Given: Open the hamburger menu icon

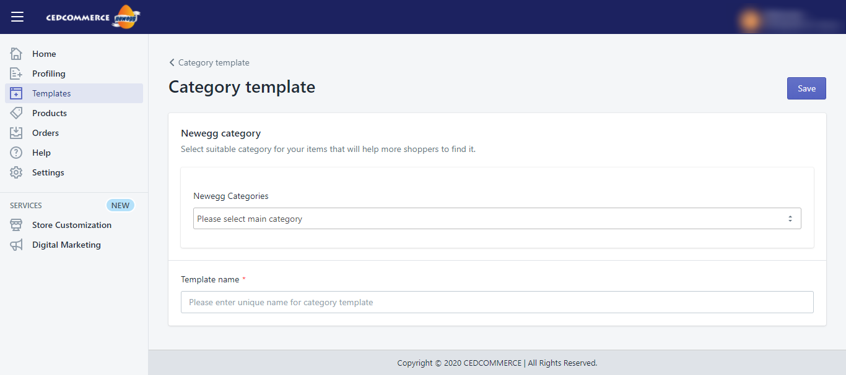Looking at the screenshot, I should coord(17,17).
